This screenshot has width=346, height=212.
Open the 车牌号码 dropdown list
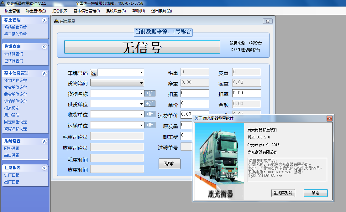(x=141, y=72)
